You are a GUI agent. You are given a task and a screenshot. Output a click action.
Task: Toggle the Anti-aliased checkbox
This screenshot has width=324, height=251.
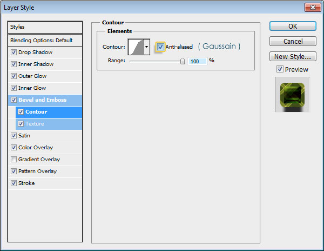coord(160,47)
